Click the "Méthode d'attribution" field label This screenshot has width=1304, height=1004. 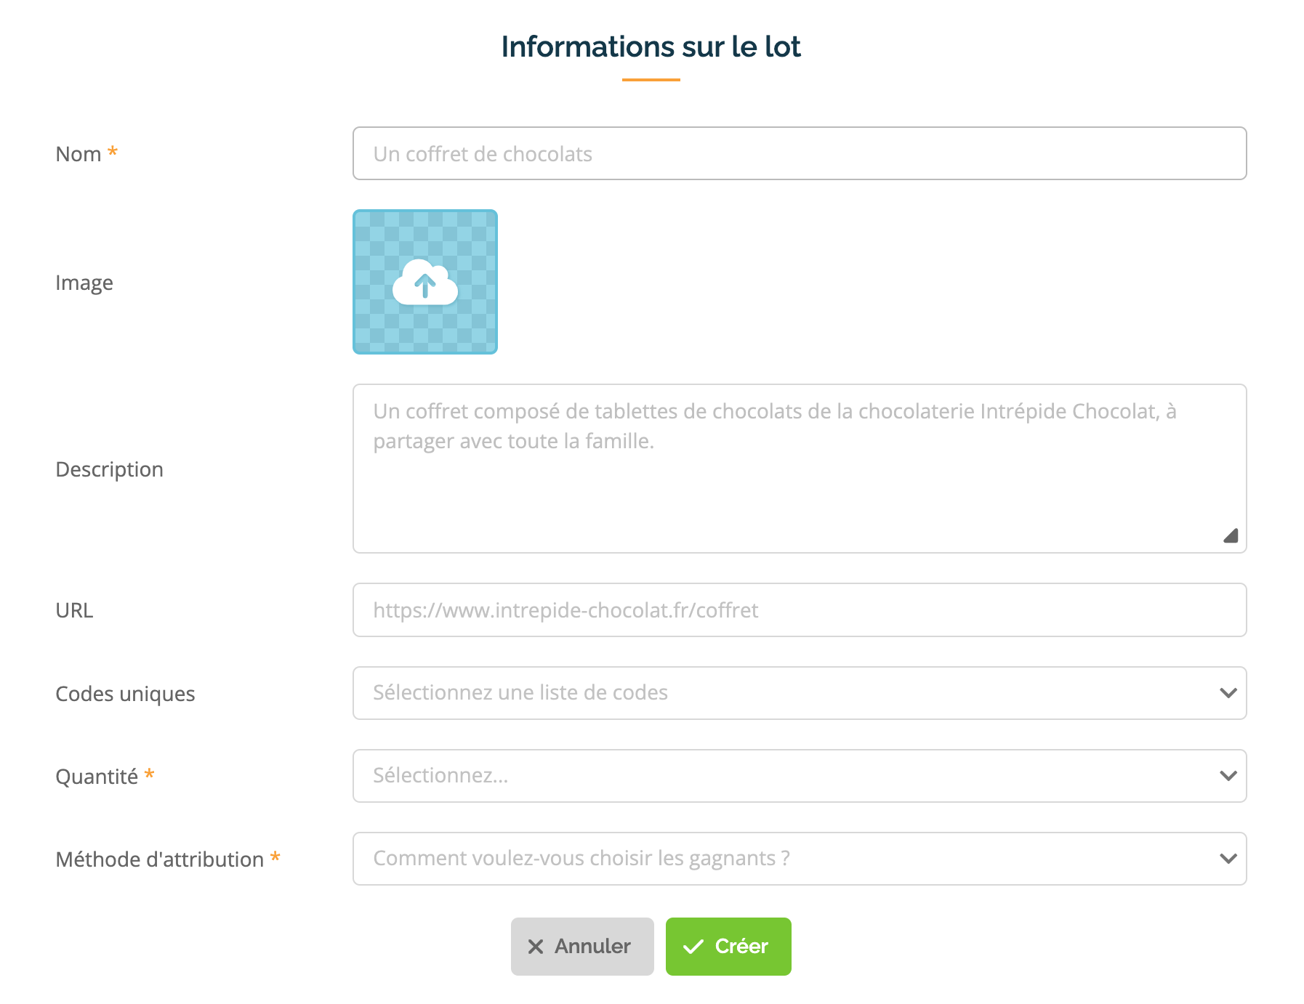point(160,860)
